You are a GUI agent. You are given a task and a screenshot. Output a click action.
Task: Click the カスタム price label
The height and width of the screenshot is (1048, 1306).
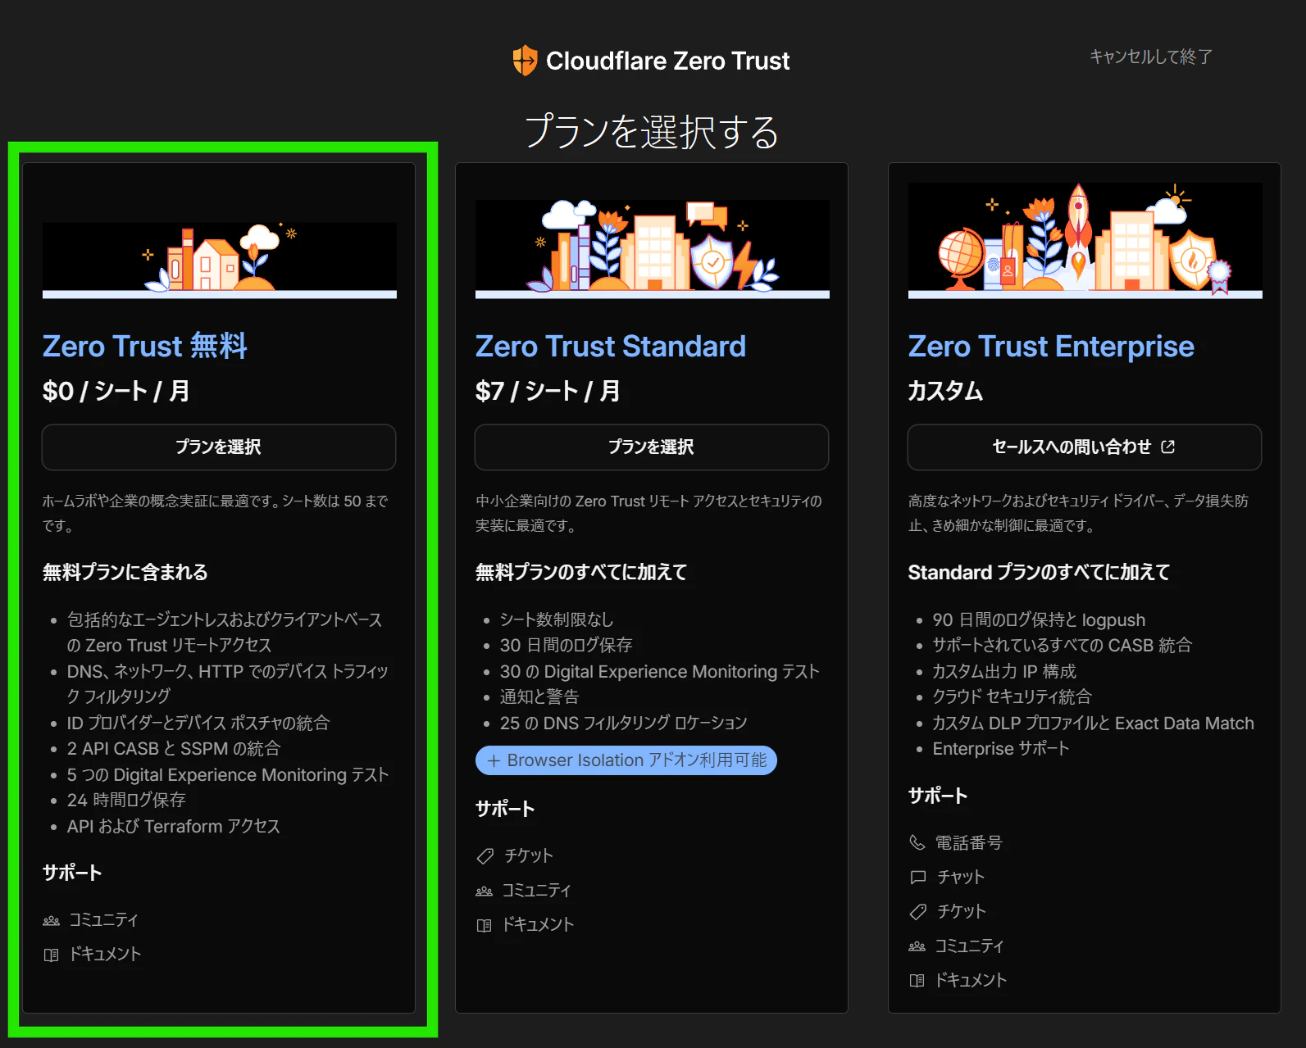[x=946, y=392]
